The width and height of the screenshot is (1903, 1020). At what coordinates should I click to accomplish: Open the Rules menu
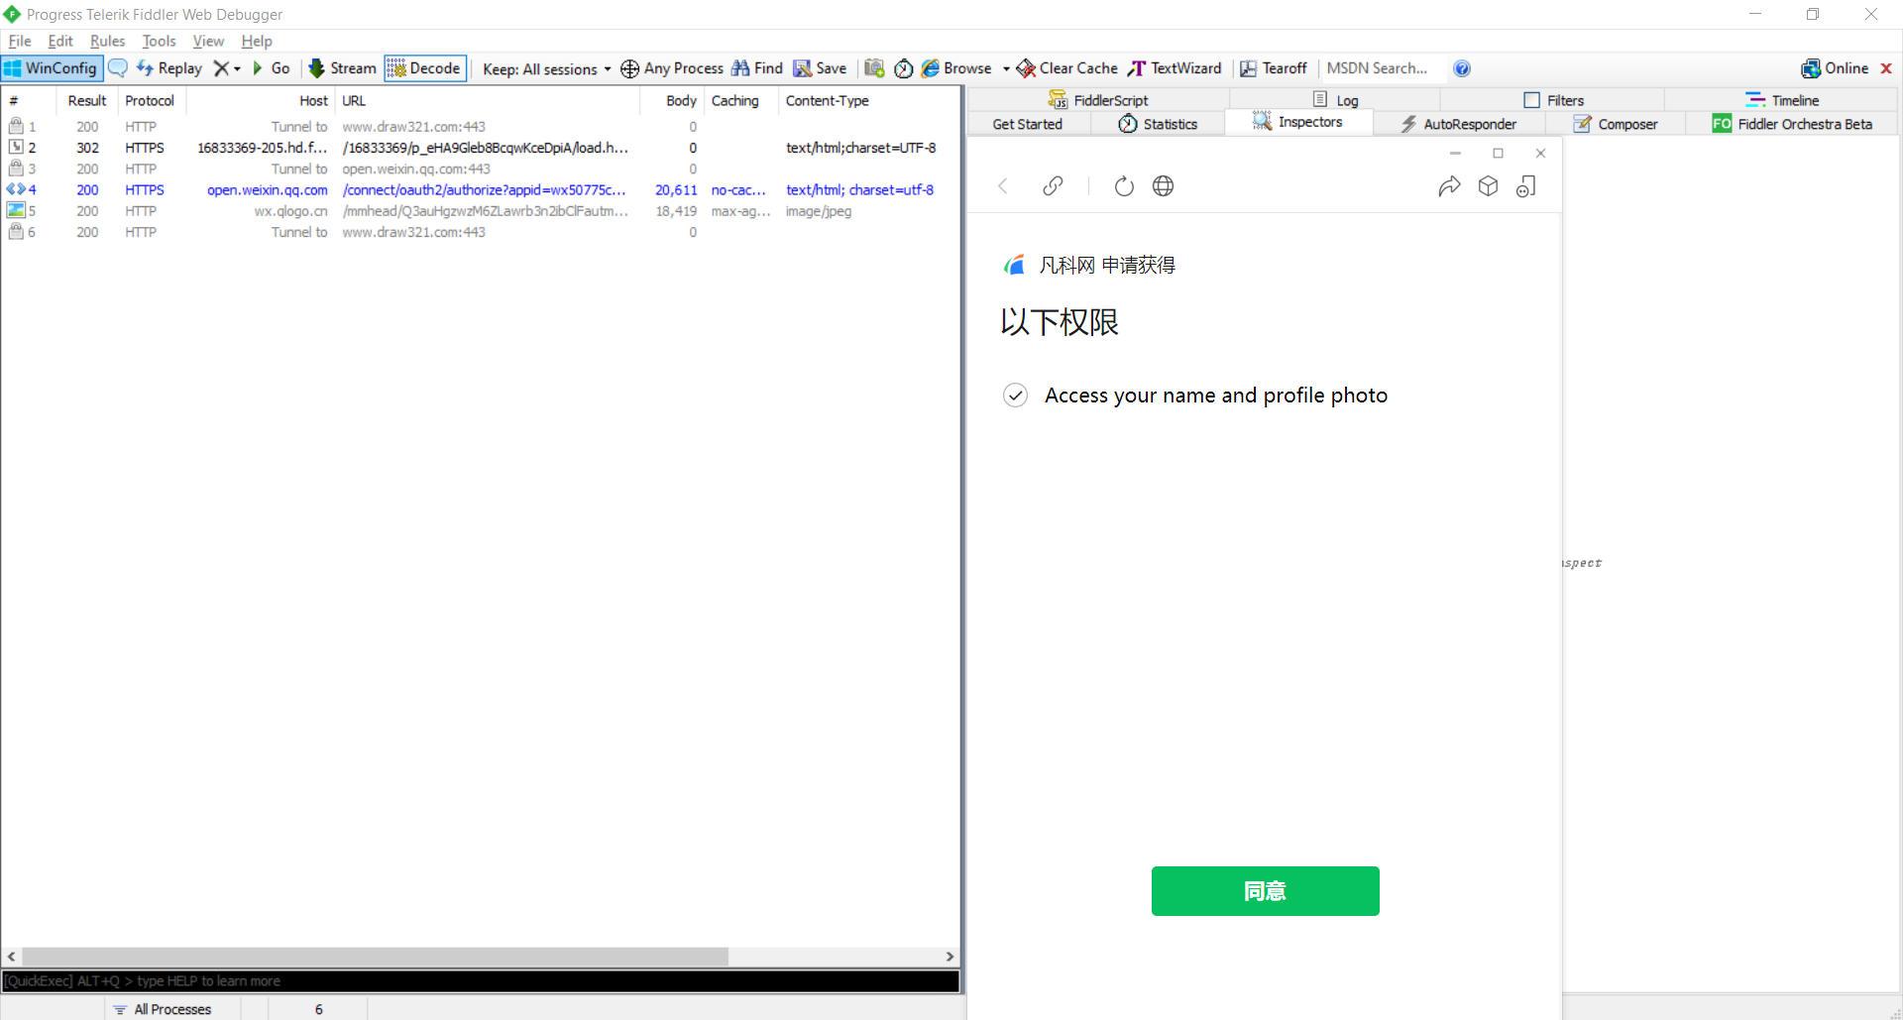(107, 42)
